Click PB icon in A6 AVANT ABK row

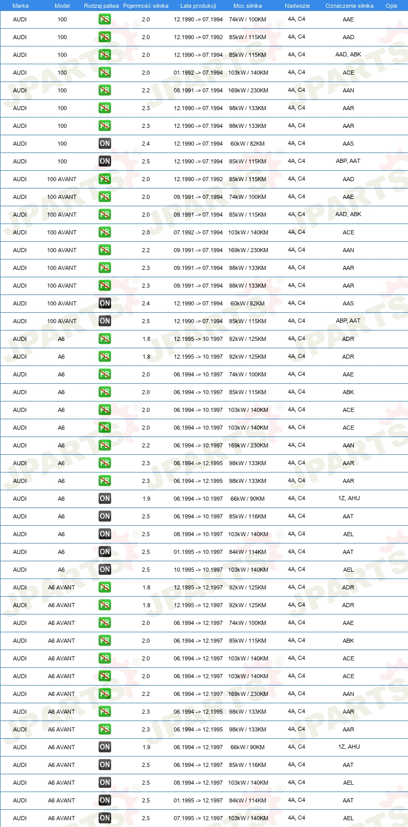coord(105,641)
